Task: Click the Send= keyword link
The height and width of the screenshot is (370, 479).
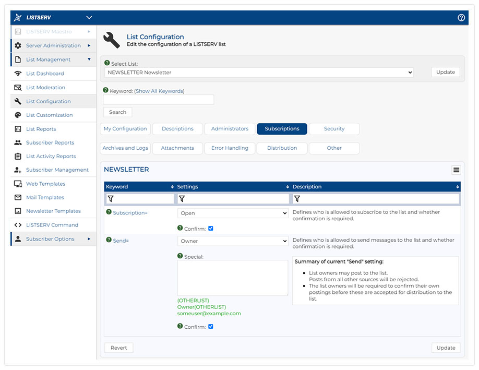Action: 121,241
